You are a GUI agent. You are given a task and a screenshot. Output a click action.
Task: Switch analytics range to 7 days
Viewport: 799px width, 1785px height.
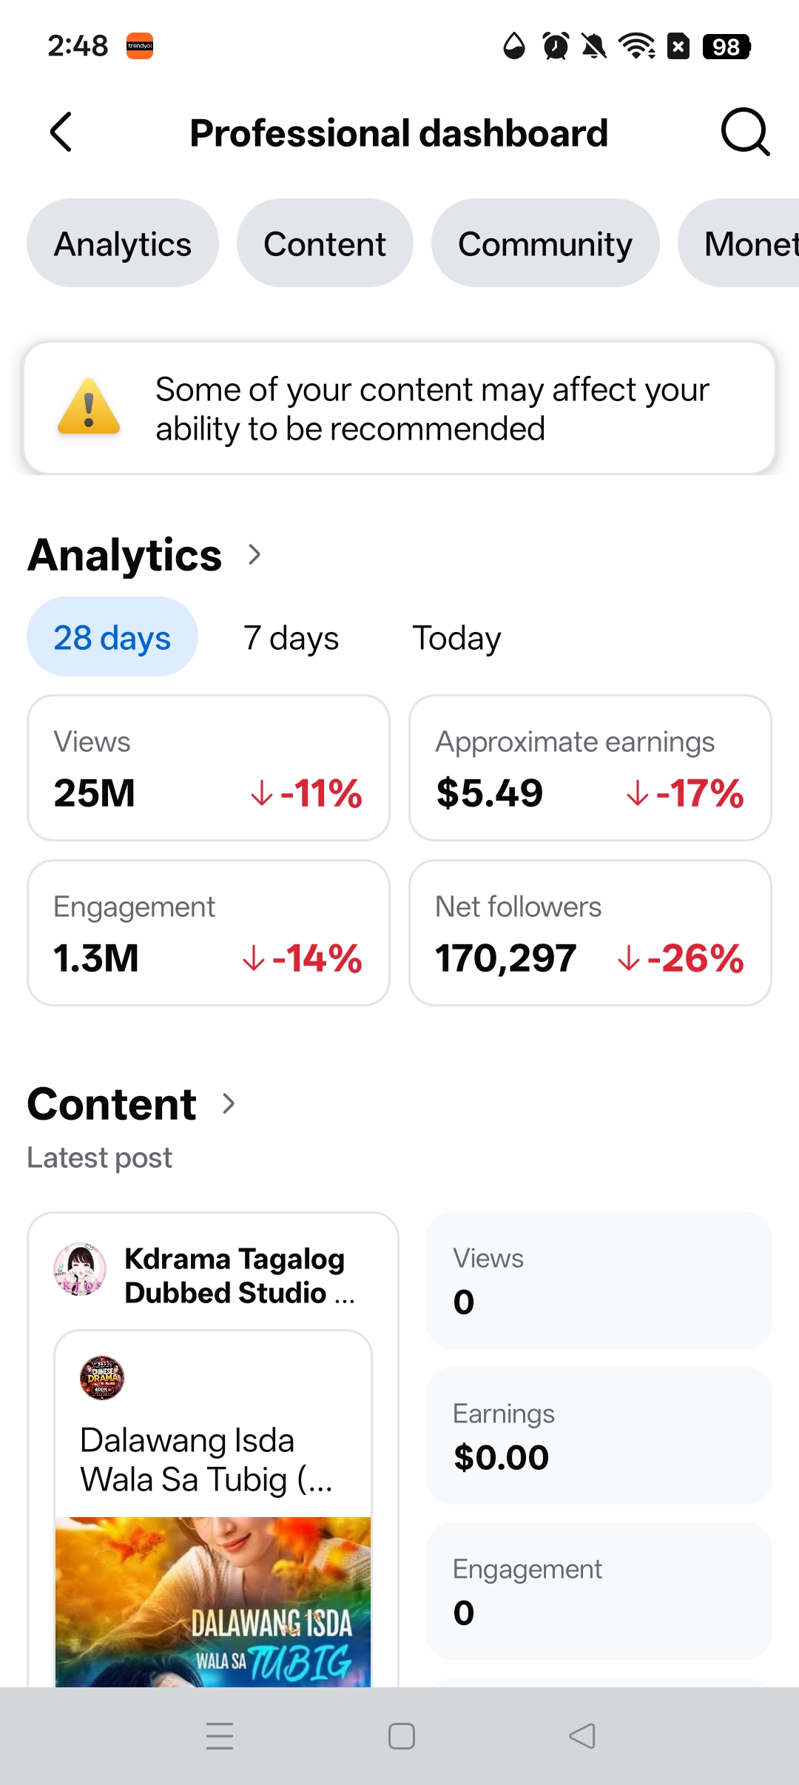pos(291,637)
